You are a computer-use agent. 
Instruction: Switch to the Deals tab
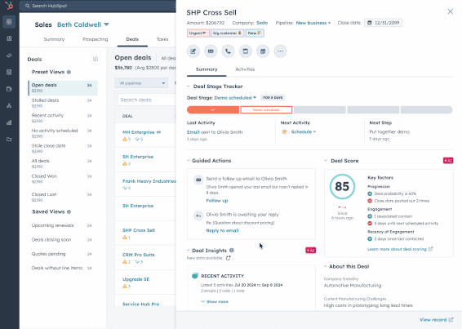tap(132, 39)
